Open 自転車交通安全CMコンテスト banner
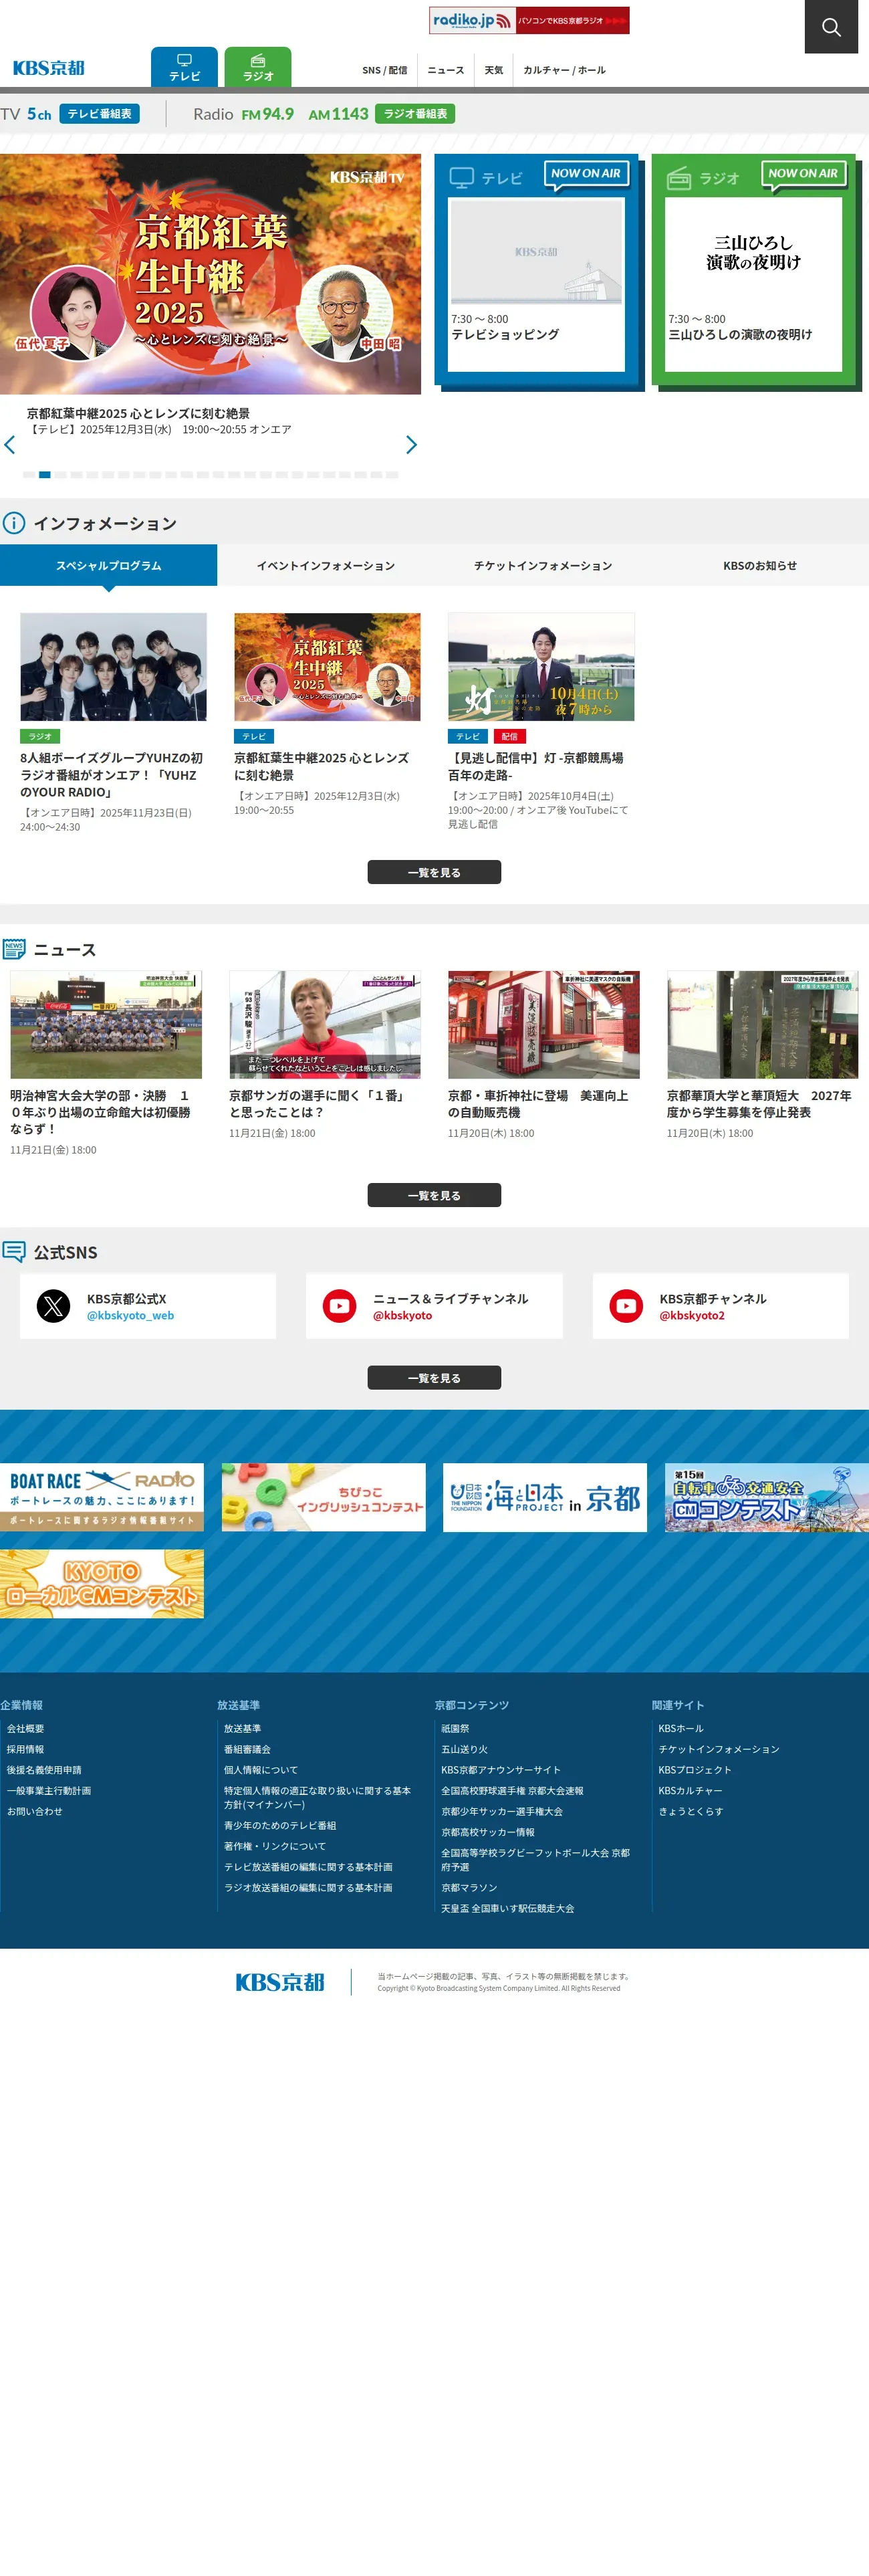This screenshot has width=869, height=2576. click(766, 1497)
